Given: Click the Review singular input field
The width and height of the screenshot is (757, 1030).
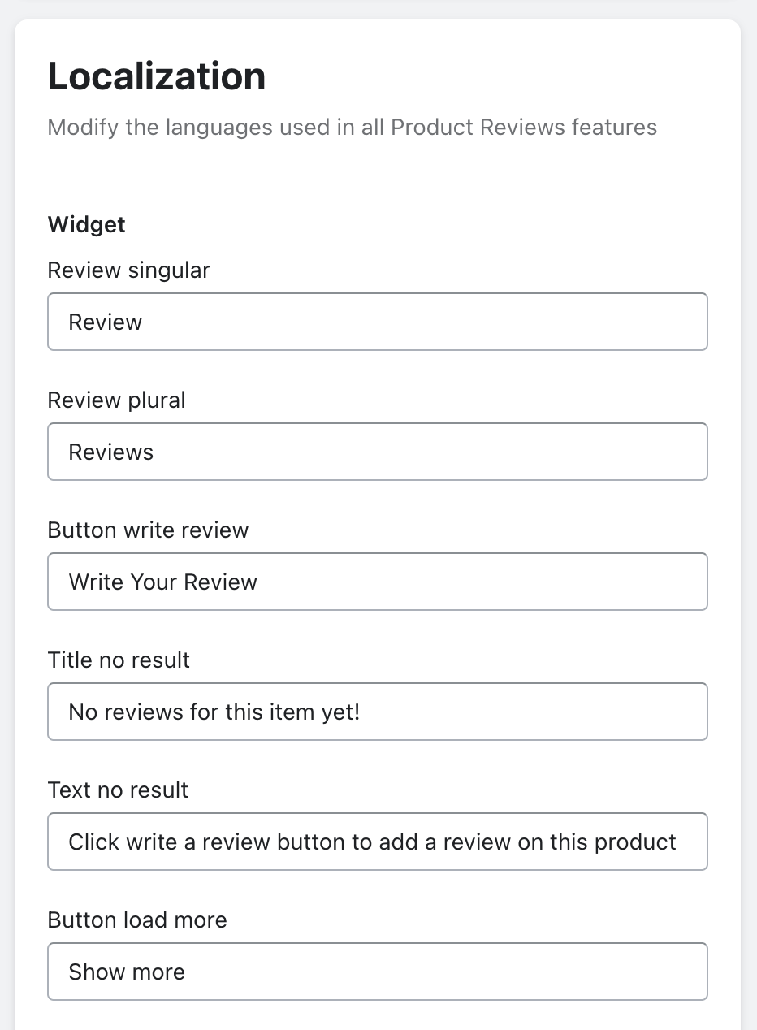Looking at the screenshot, I should click(378, 322).
